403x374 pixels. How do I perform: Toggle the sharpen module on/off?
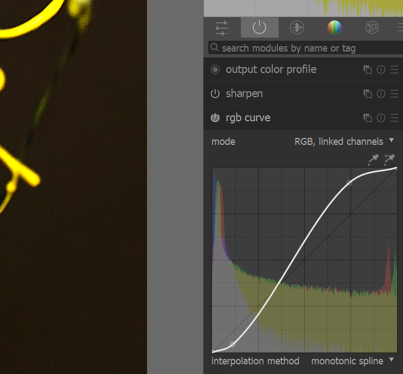coord(215,94)
